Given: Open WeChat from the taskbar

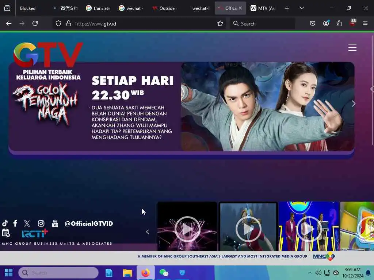Looking at the screenshot, I should tap(164, 273).
